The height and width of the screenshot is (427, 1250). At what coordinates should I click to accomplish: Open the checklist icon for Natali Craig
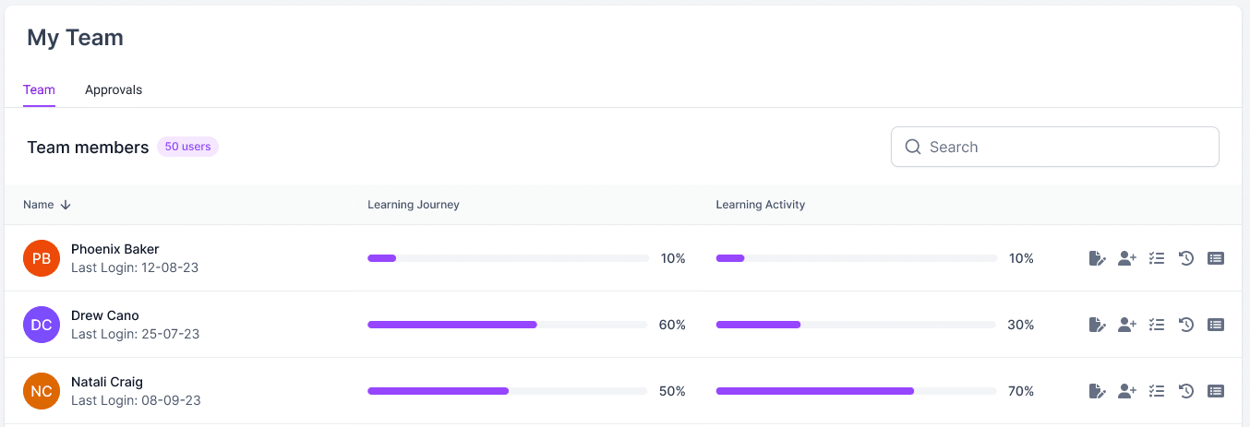1156,391
